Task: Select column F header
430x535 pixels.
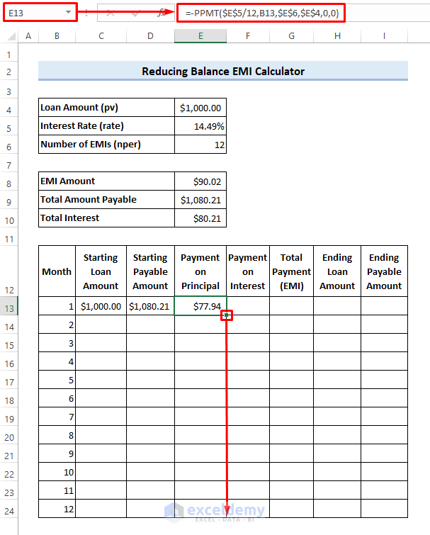Action: [248, 36]
